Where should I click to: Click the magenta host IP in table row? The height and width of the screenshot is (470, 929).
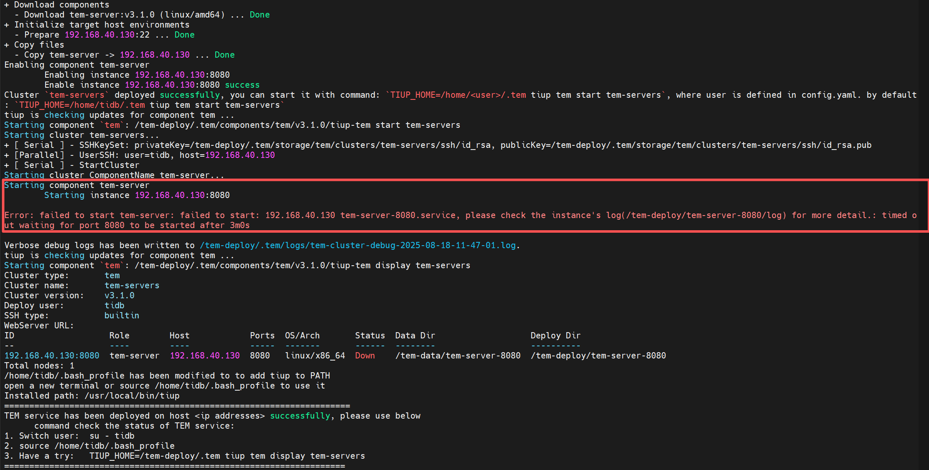205,356
